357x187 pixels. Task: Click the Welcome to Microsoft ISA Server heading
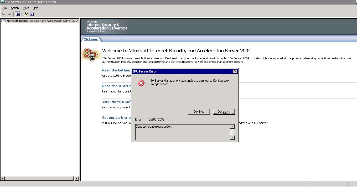pyautogui.click(x=177, y=51)
